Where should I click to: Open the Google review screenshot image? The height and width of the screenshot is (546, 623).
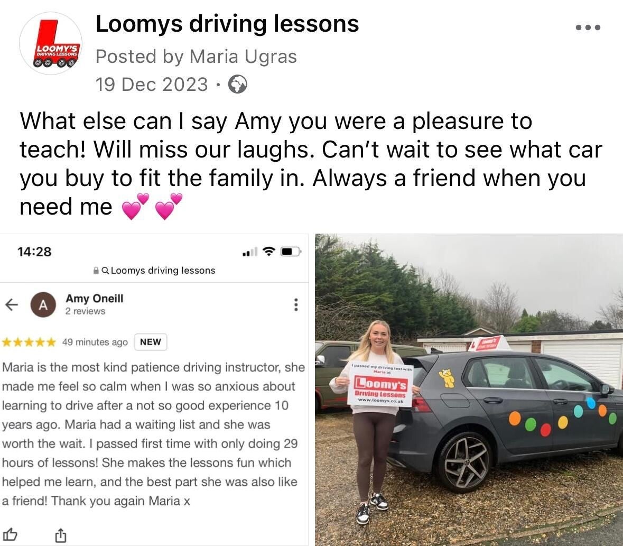154,390
